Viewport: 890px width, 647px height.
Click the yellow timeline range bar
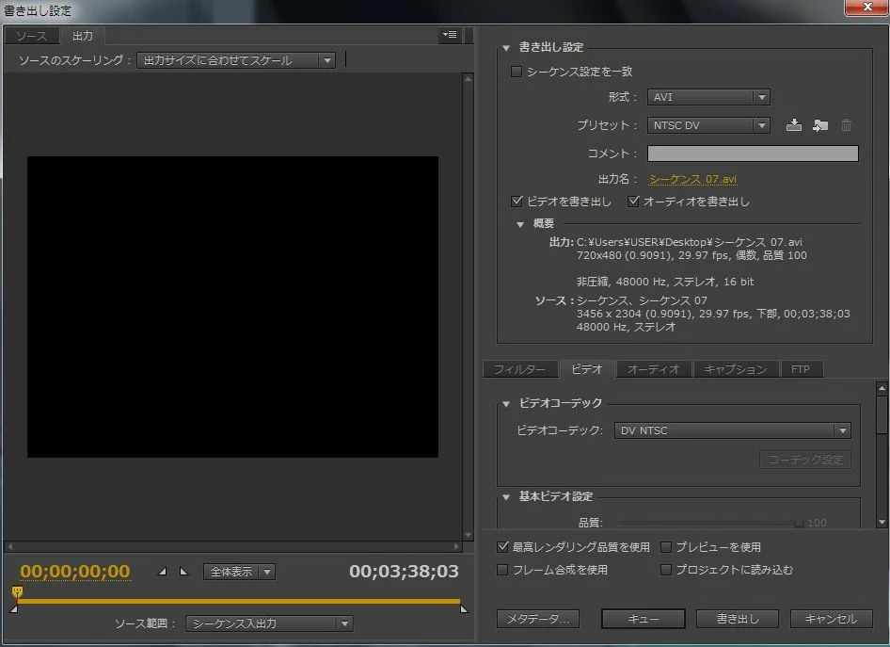[238, 601]
